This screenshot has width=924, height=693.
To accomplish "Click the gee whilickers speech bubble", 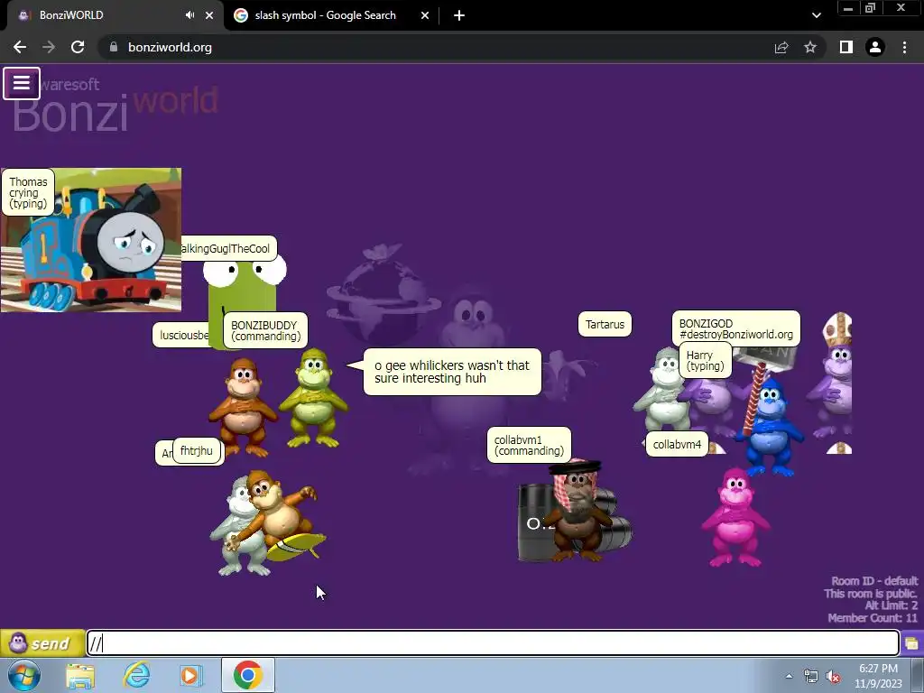I will (452, 372).
